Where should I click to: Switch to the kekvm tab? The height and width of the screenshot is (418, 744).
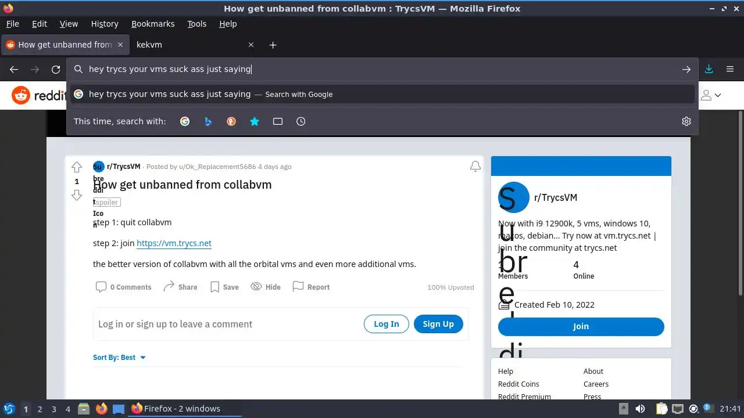click(x=195, y=45)
